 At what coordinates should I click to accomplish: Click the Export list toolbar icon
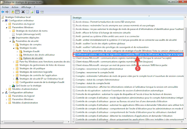click(32, 12)
